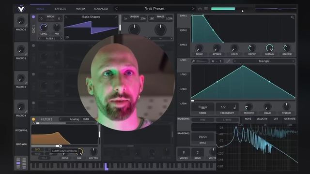The width and height of the screenshot is (310, 174).
Task: Click the envelope DECAY knob
Action: pyautogui.click(x=252, y=48)
